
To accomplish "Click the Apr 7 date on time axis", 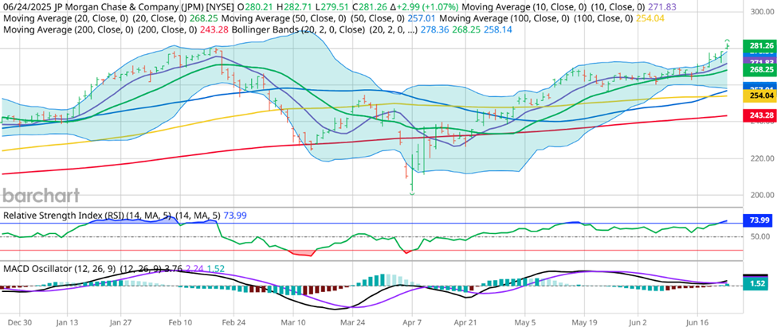I will [x=410, y=324].
